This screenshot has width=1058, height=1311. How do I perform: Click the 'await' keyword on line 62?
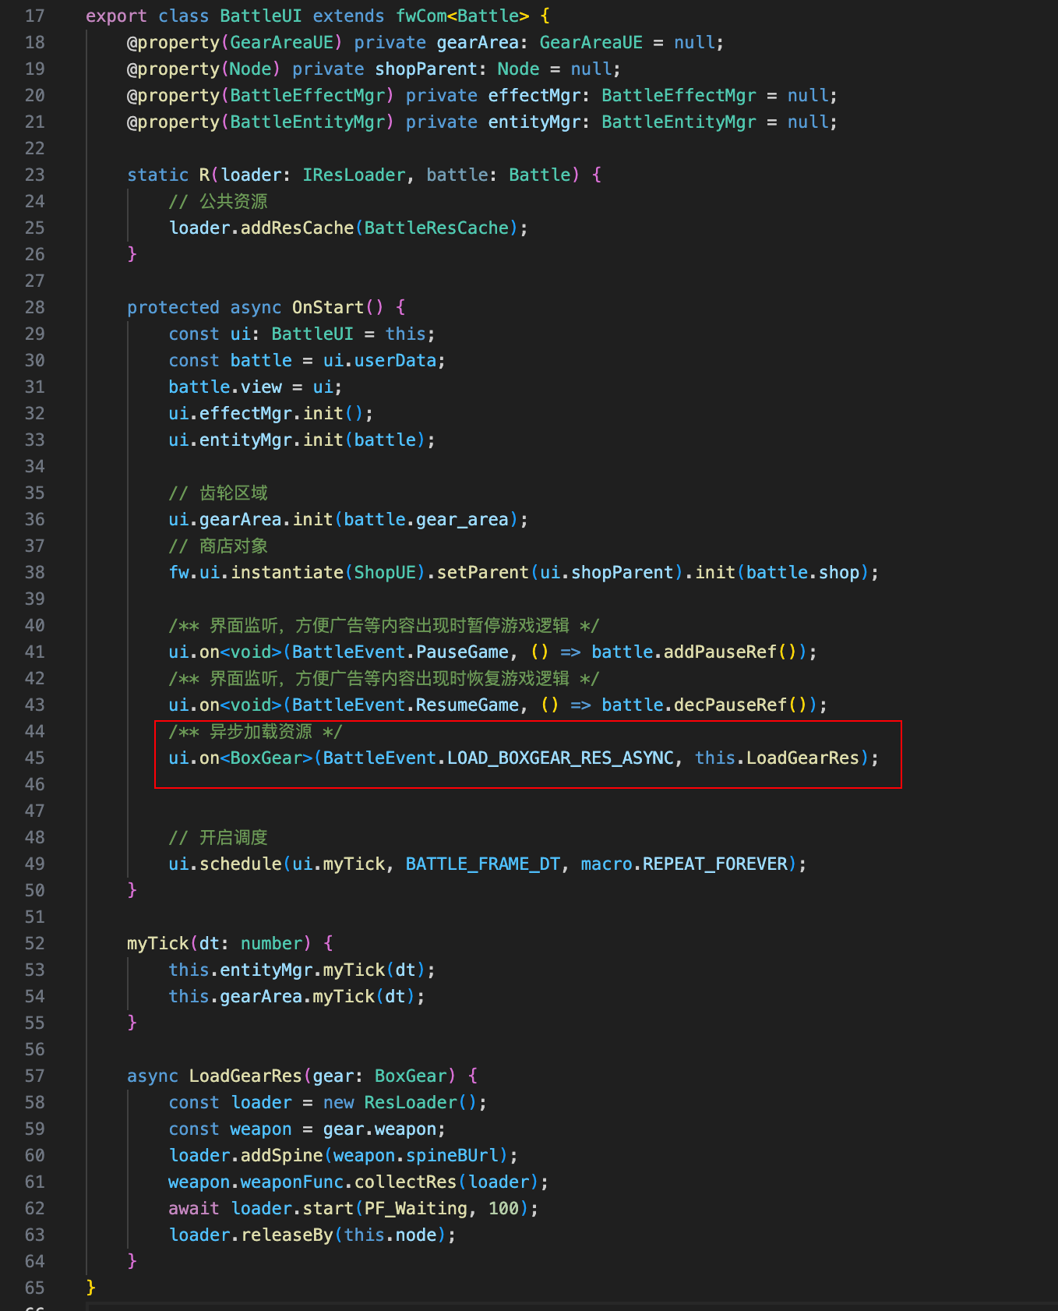pyautogui.click(x=194, y=1208)
